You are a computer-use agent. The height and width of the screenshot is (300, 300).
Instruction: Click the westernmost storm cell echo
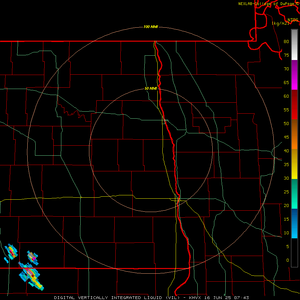(x=11, y=252)
